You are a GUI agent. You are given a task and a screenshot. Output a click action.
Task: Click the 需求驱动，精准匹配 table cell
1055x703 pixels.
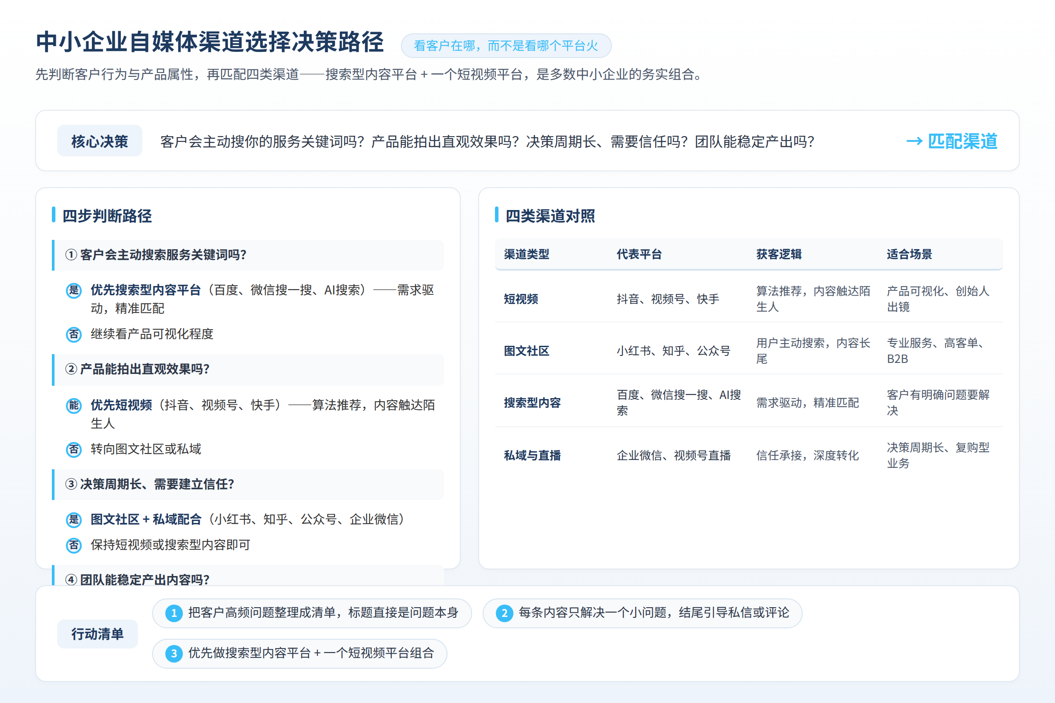(x=808, y=403)
